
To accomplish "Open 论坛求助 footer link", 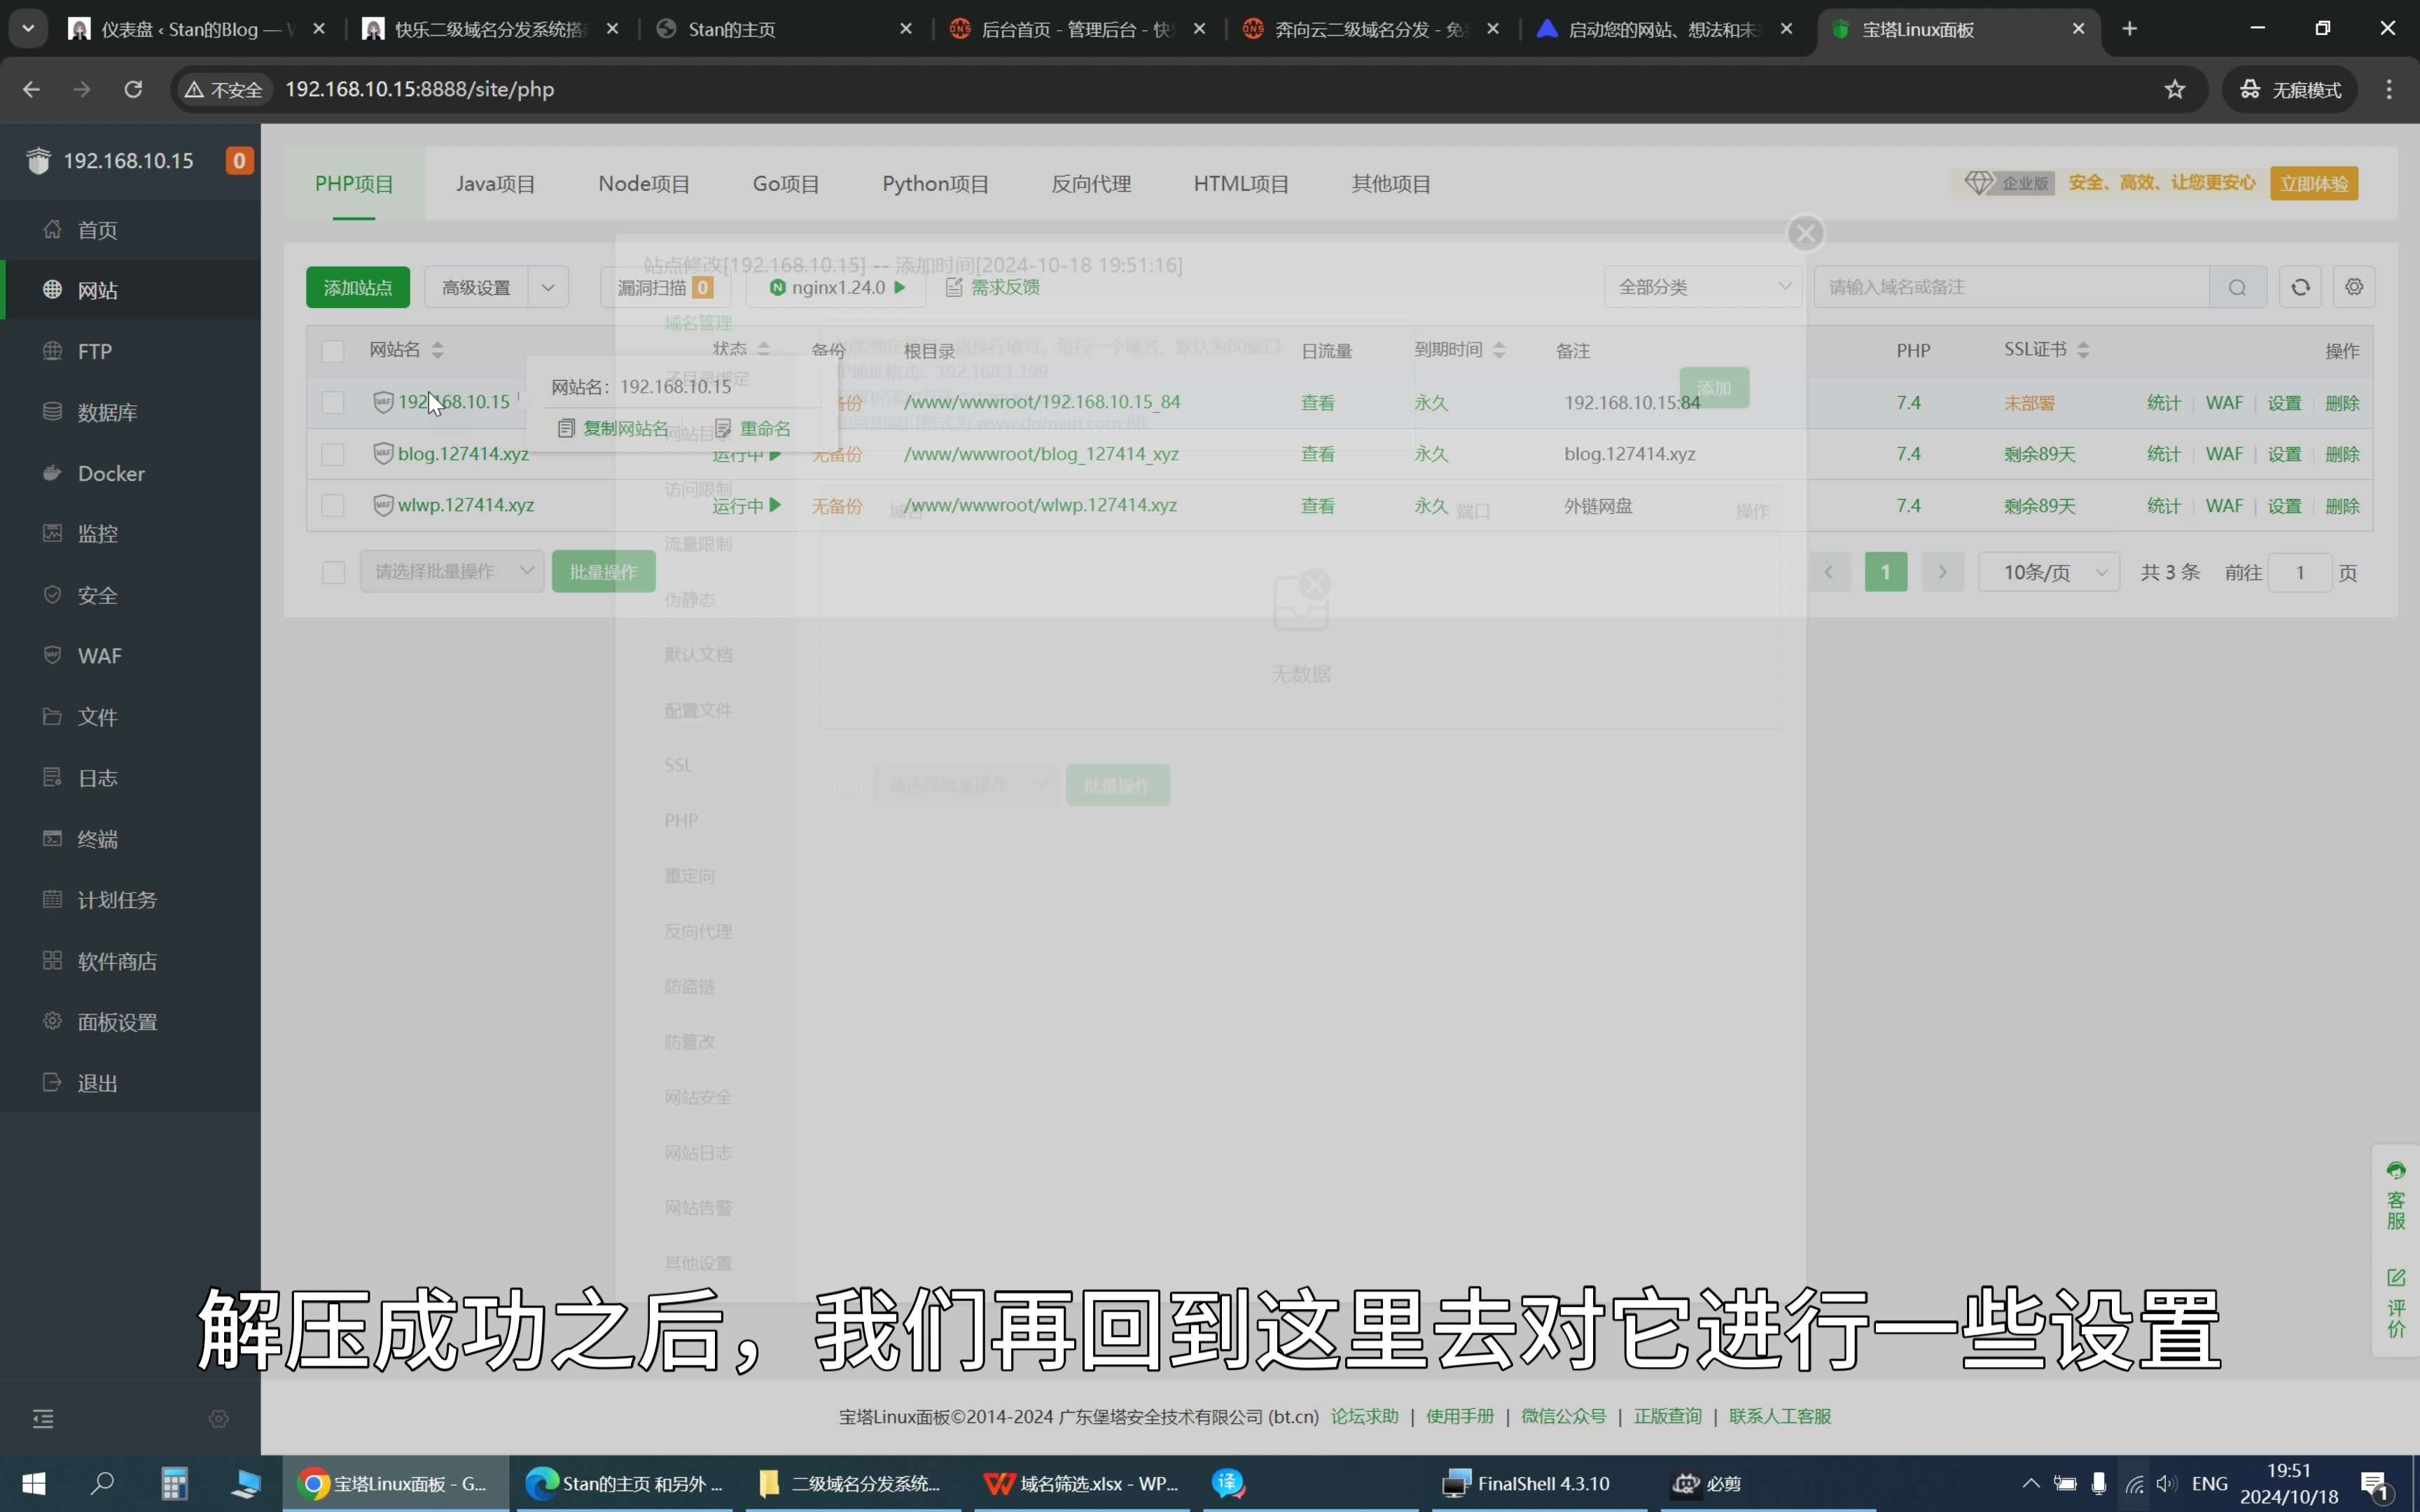I will 1364,1416.
